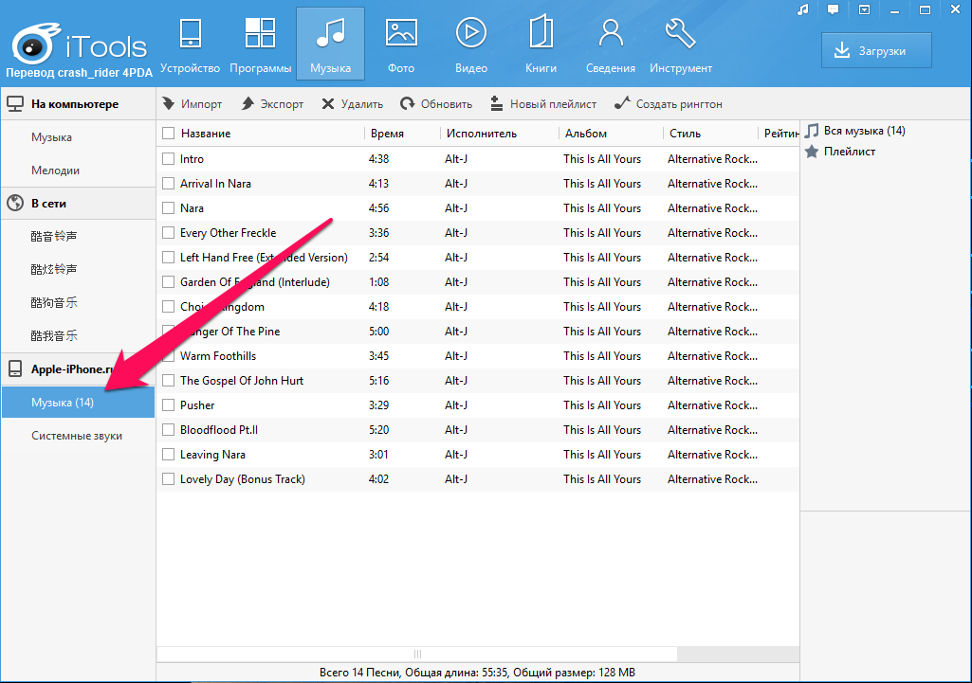The height and width of the screenshot is (683, 972).
Task: Check the Leaving Nara checkbox
Action: [168, 455]
